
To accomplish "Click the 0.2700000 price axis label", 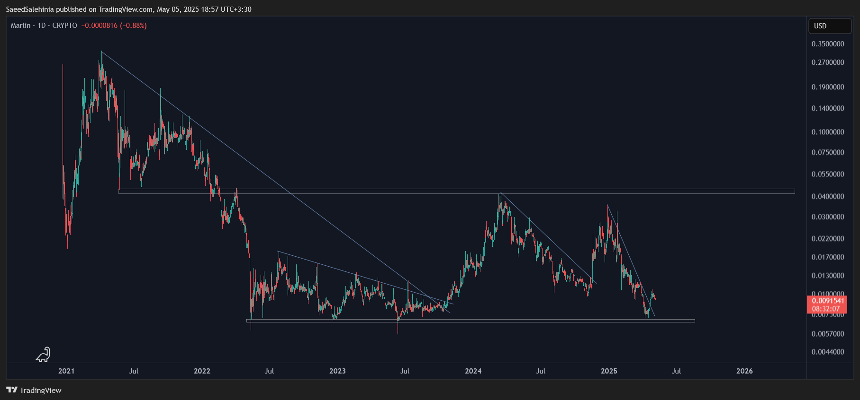I will tap(828, 62).
